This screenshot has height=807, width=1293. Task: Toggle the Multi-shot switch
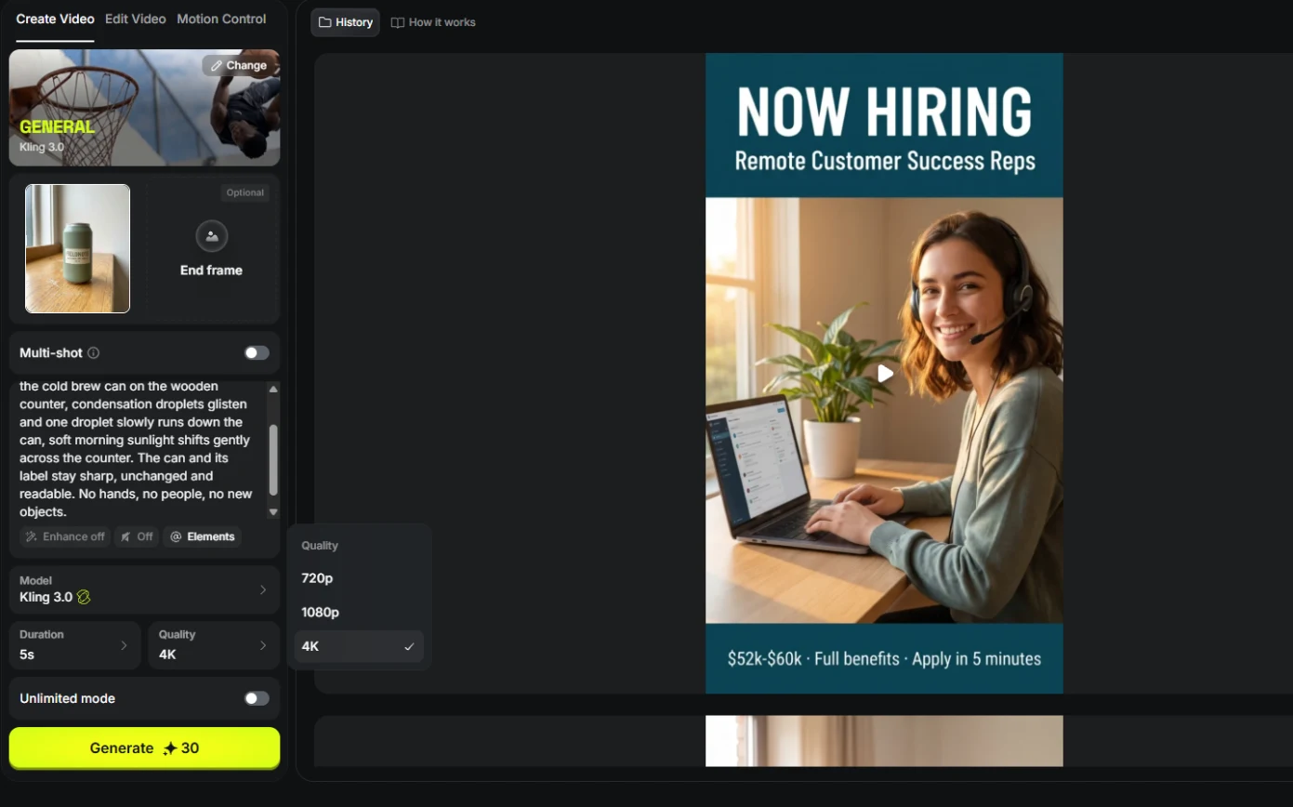257,352
